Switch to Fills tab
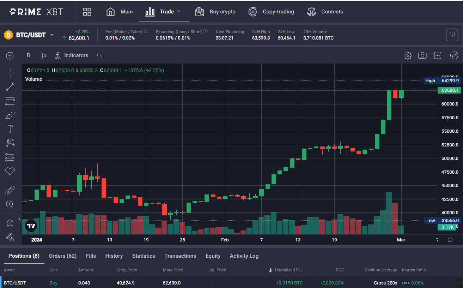Image resolution: width=463 pixels, height=288 pixels. click(x=91, y=256)
